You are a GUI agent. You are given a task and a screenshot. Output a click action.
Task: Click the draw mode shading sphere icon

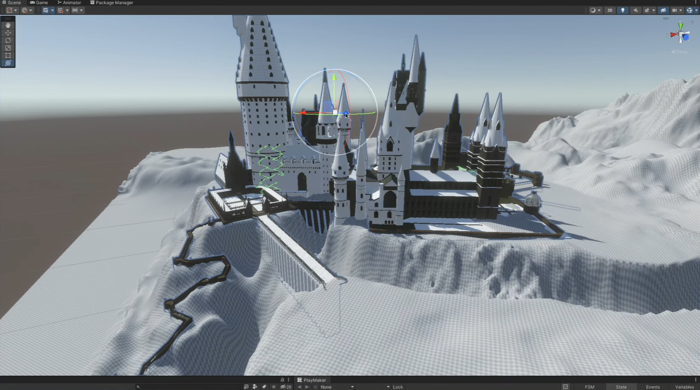click(593, 10)
